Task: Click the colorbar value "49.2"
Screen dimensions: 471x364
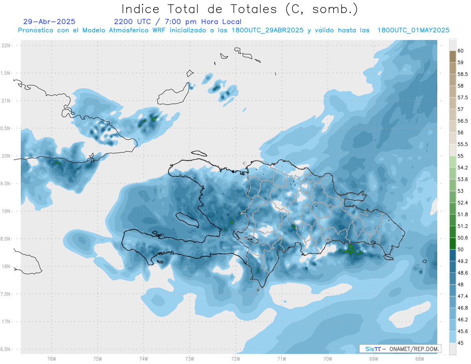Action: point(463,261)
